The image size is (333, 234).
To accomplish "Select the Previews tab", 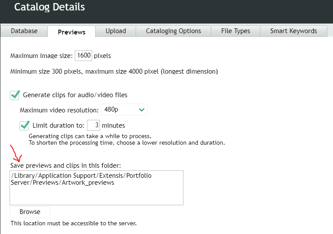I will (71, 32).
